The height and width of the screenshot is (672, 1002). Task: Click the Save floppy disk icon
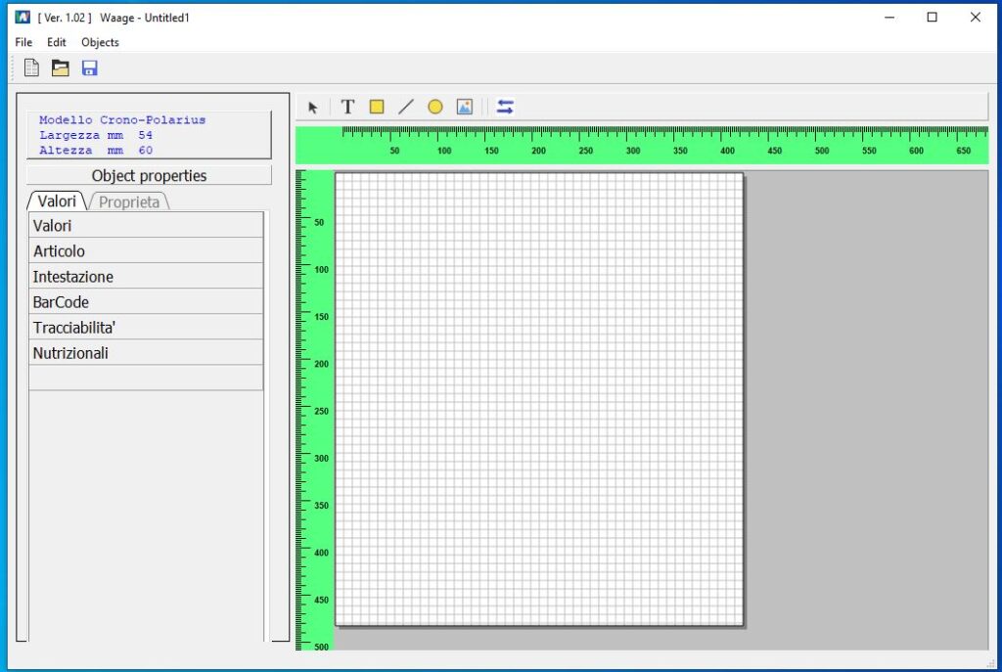(x=90, y=68)
